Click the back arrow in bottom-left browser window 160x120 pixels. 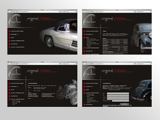(9, 64)
